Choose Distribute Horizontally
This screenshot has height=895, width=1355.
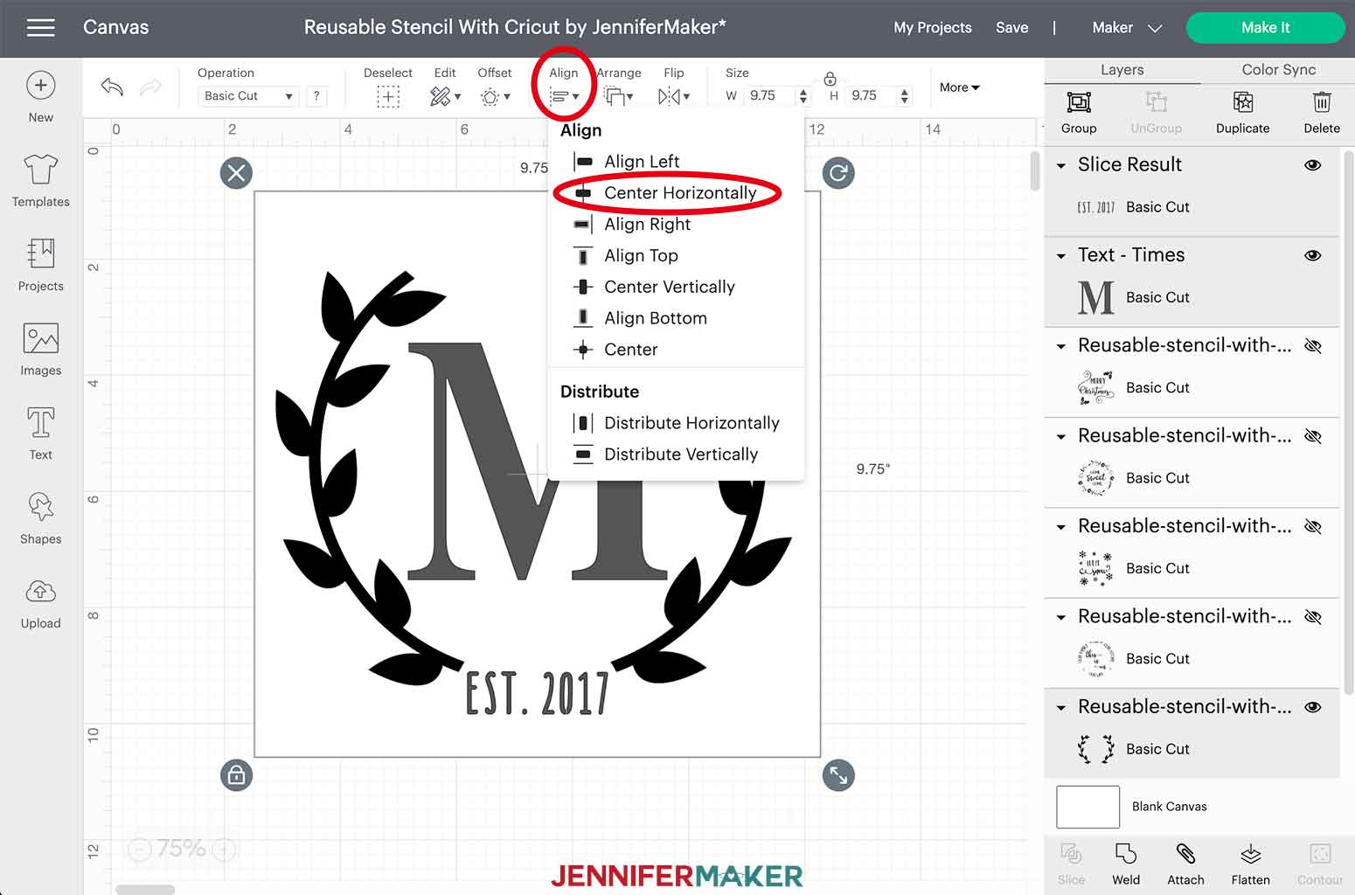675,423
